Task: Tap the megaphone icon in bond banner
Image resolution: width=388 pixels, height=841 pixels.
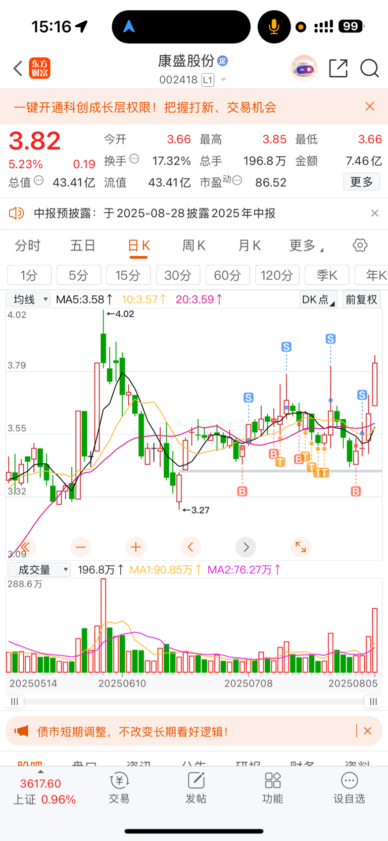Action: coord(21,731)
